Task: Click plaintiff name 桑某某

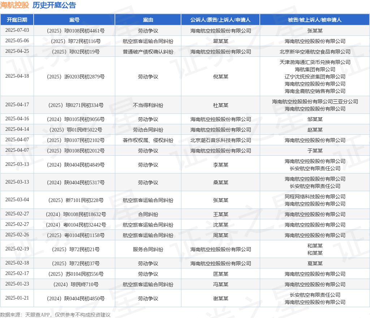Action: [221, 182]
